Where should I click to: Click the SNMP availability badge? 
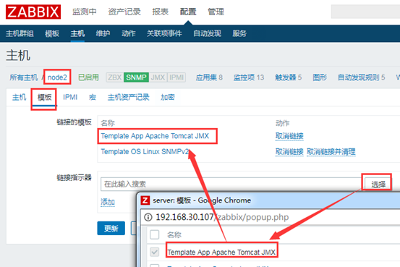coord(136,77)
